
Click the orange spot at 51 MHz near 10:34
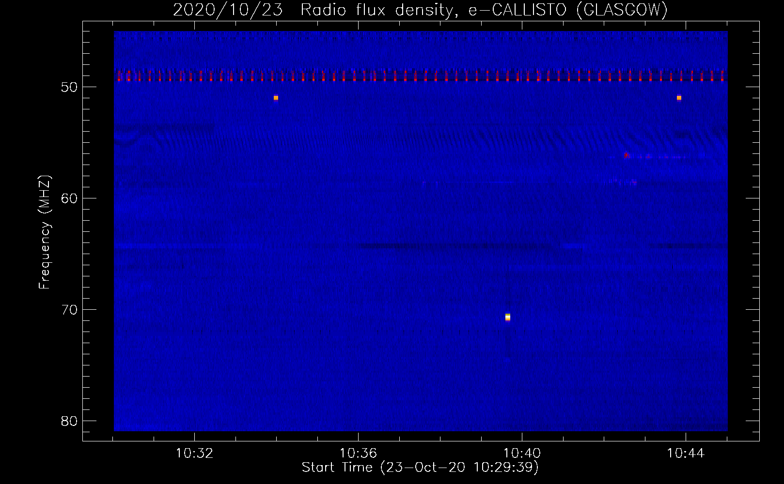point(276,98)
